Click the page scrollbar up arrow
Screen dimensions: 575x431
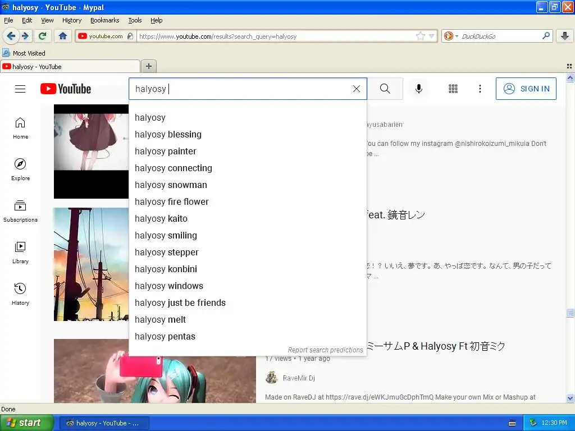(570, 77)
